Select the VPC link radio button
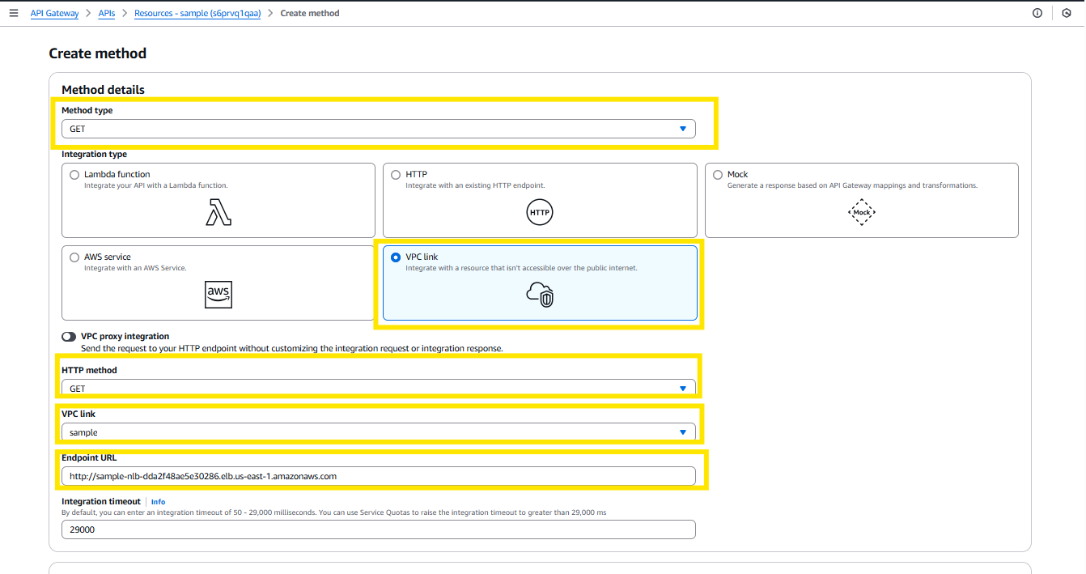Viewport: 1086px width, 574px height. pyautogui.click(x=396, y=257)
